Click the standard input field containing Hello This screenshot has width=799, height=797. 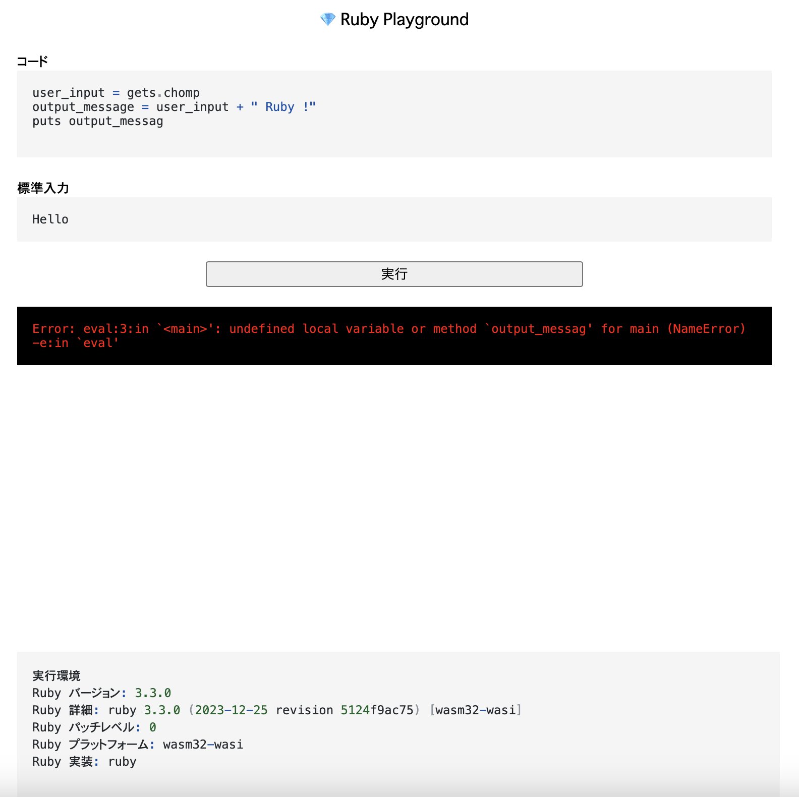(394, 219)
